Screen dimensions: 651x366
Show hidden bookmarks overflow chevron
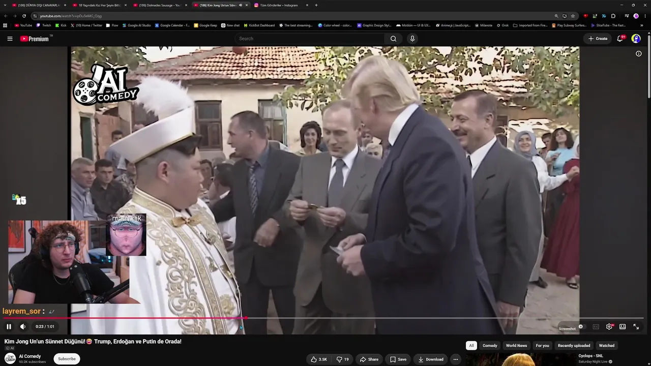(x=641, y=25)
